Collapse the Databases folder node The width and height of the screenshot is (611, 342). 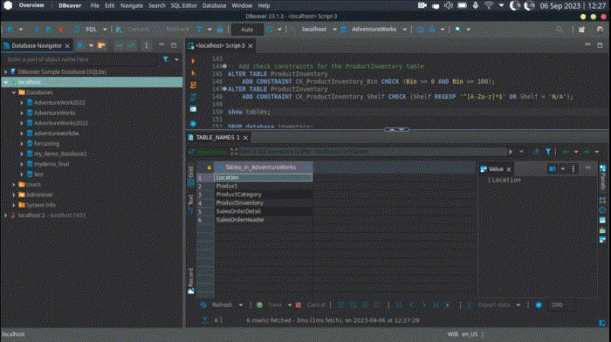pos(14,92)
